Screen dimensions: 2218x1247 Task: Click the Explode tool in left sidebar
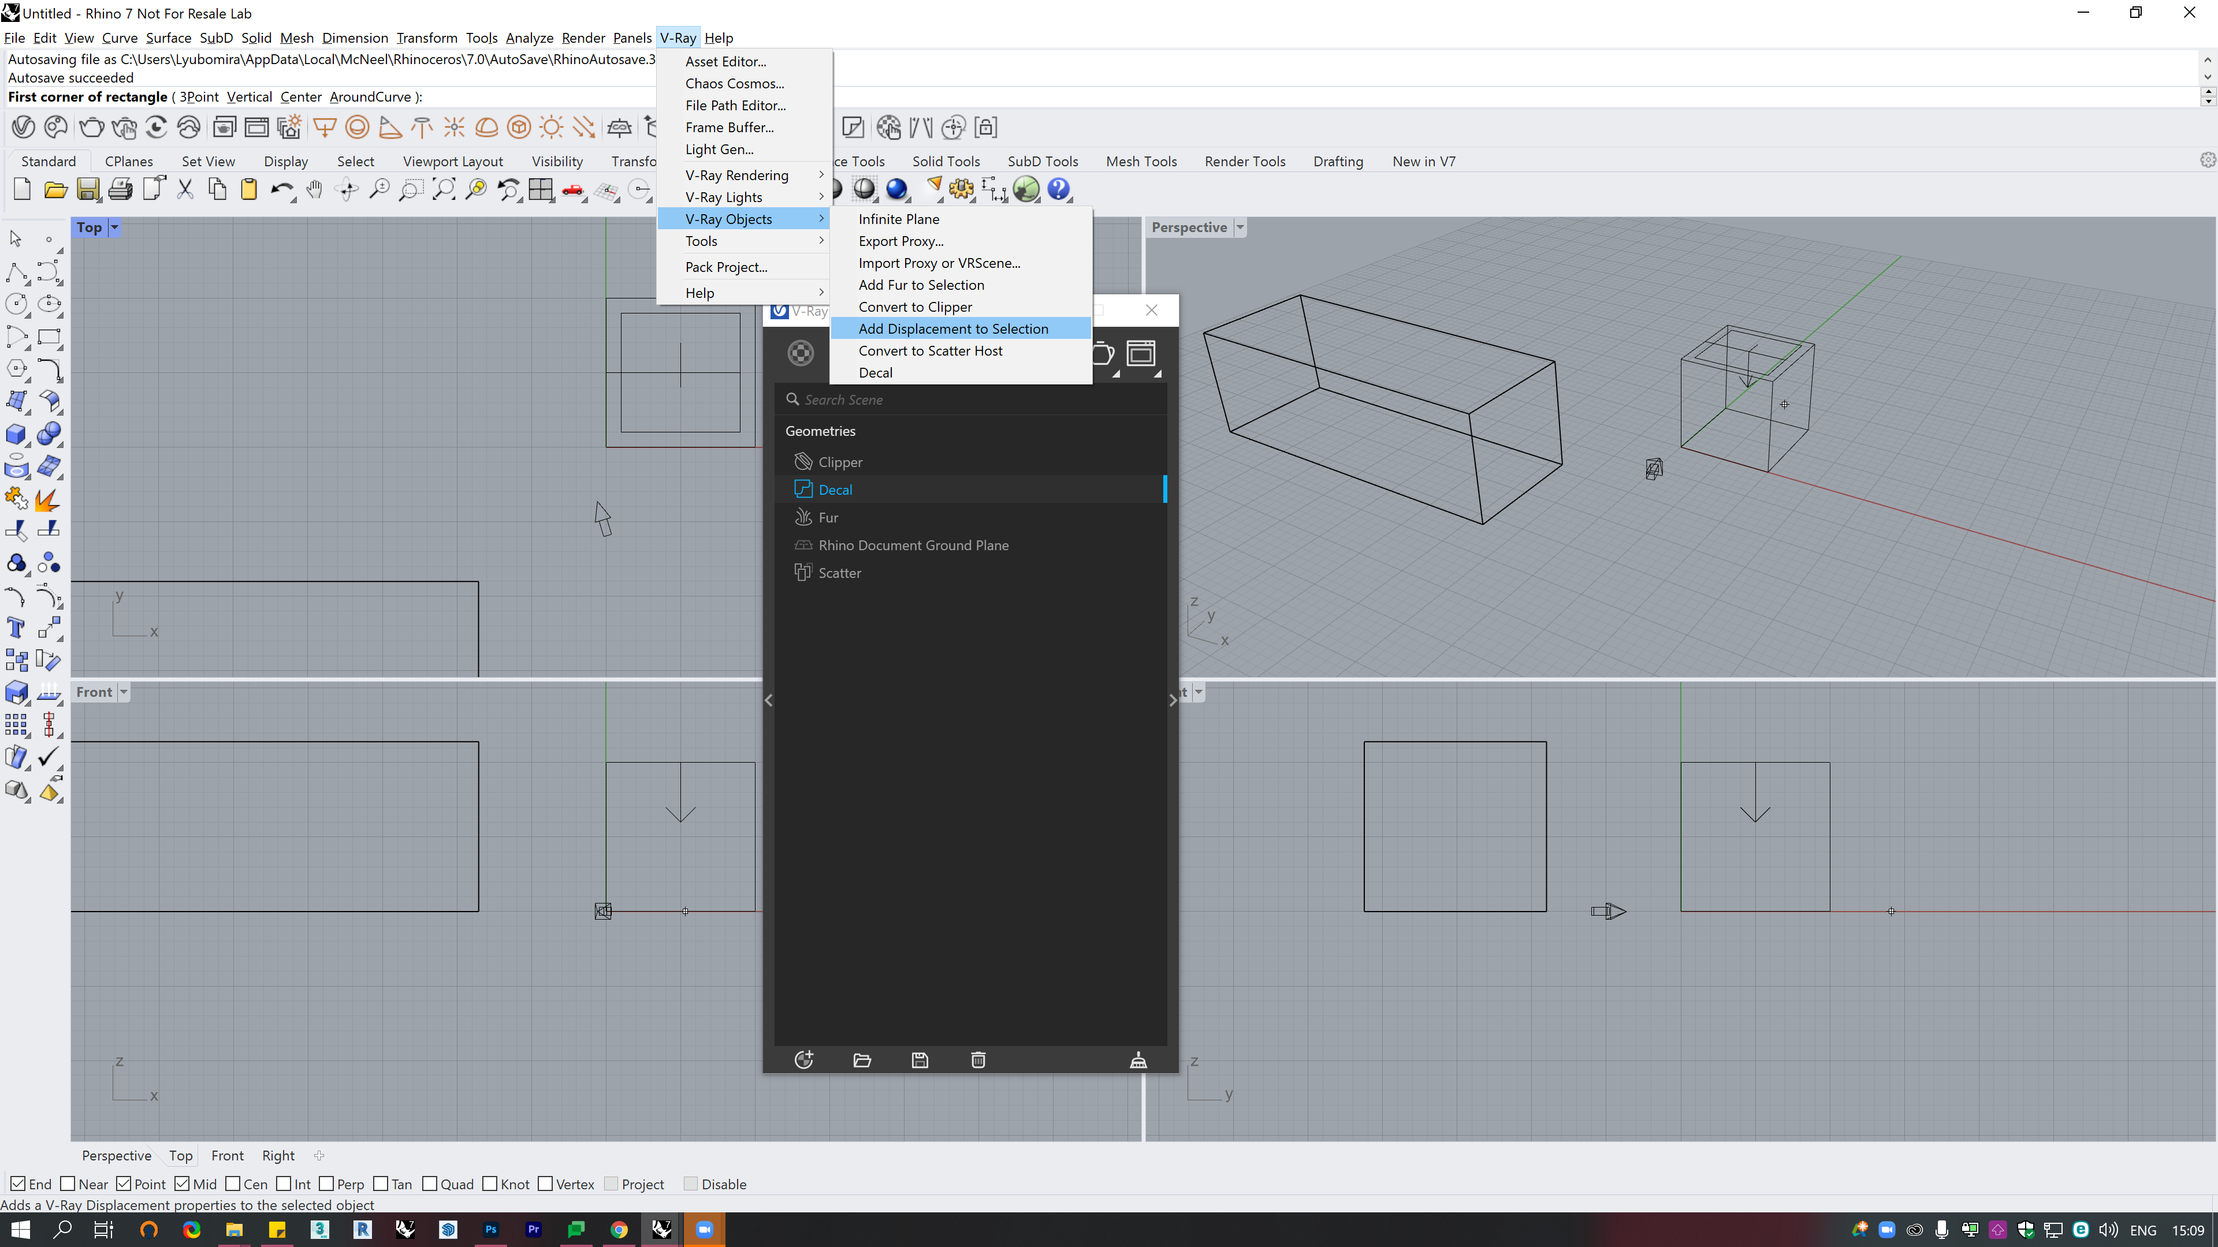coord(48,499)
